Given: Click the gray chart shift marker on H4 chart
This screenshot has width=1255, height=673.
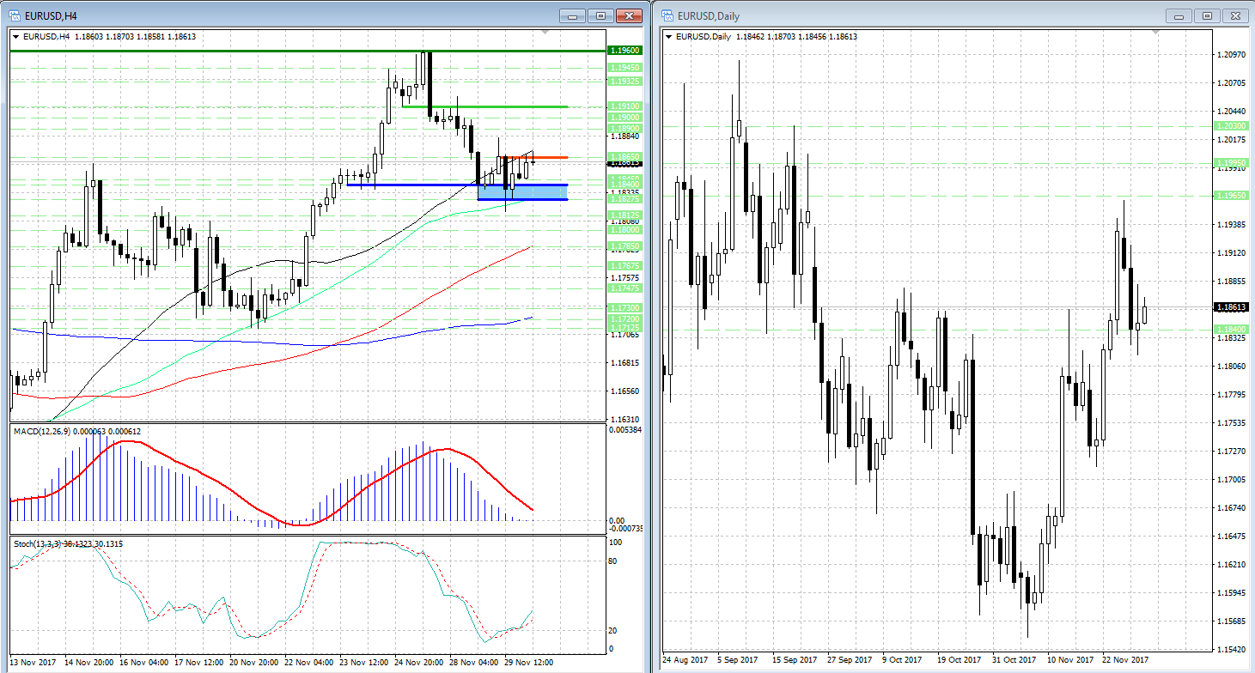Looking at the screenshot, I should pos(543,32).
